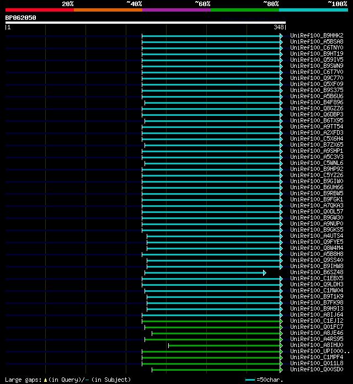Open the UniRef100_A2XFD3 entry
This screenshot has width=353, height=384.
pos(317,133)
